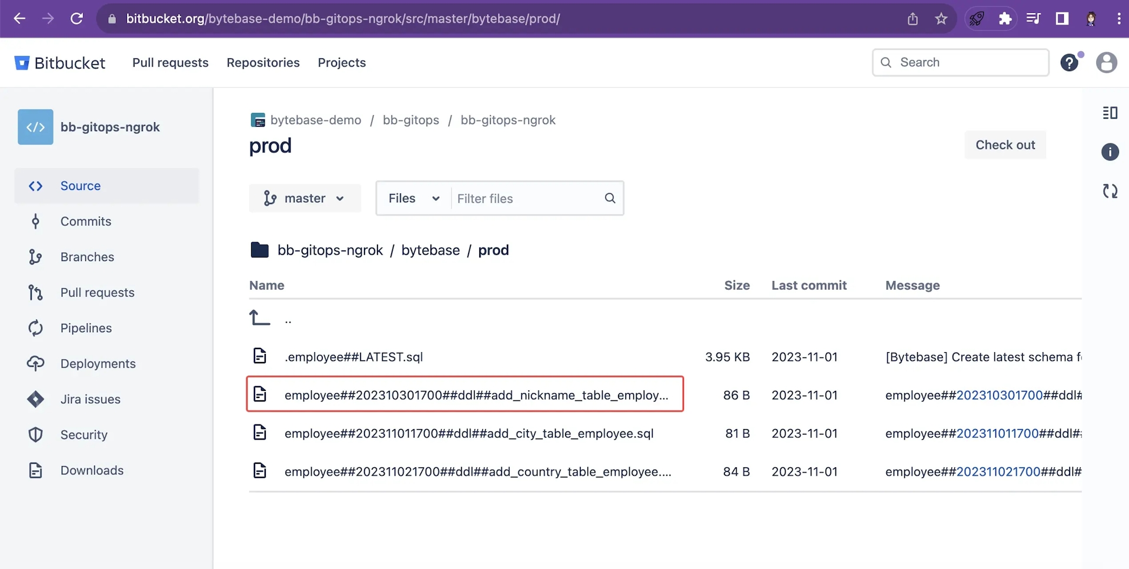Open the Chrome three-dot menu
1129x569 pixels.
(1118, 19)
